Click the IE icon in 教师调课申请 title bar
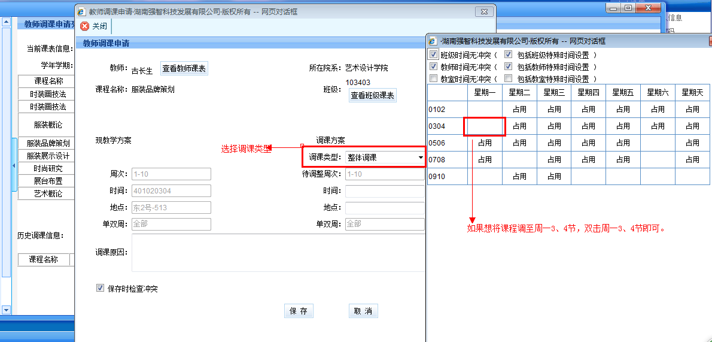 point(81,11)
